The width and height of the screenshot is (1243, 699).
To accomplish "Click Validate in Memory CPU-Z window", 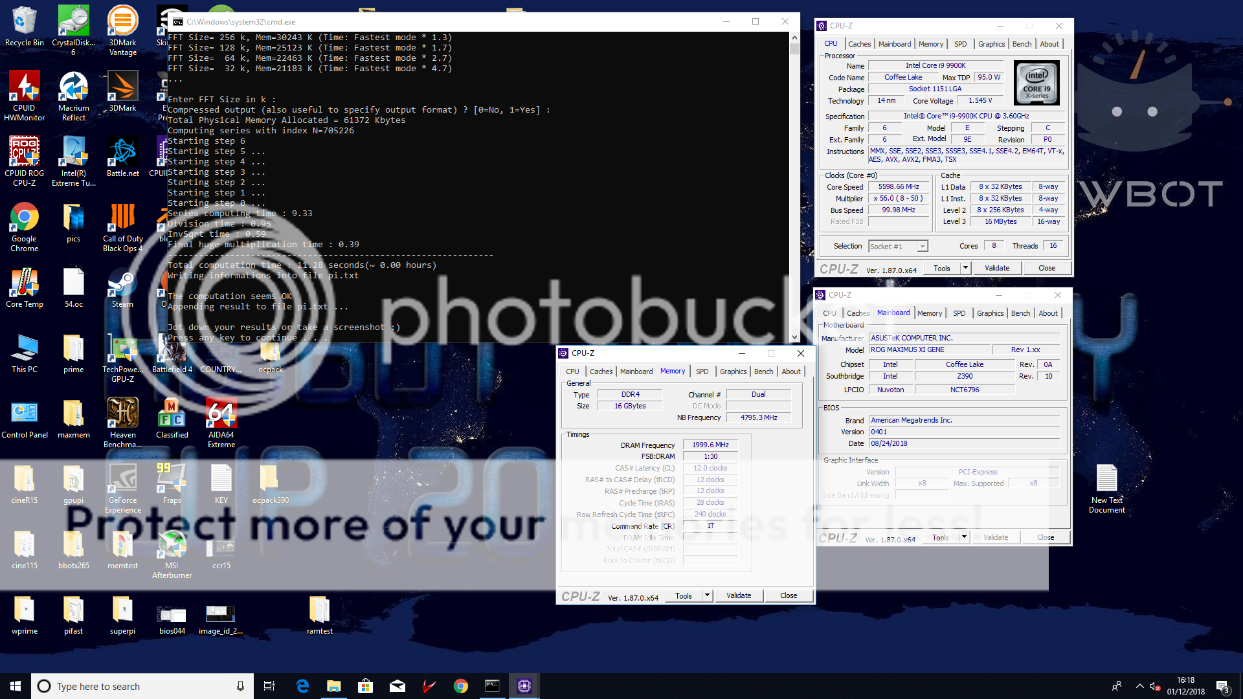I will tap(738, 595).
